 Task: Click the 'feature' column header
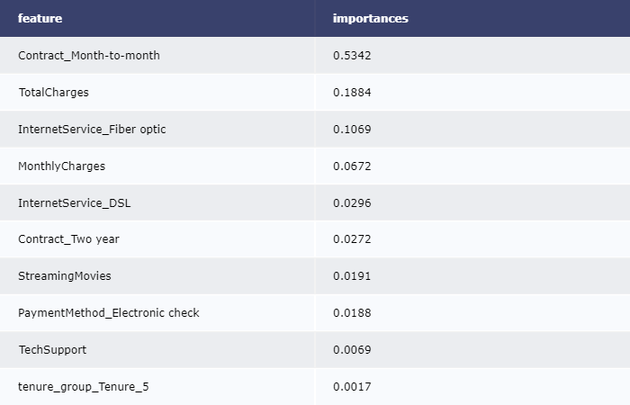click(40, 18)
